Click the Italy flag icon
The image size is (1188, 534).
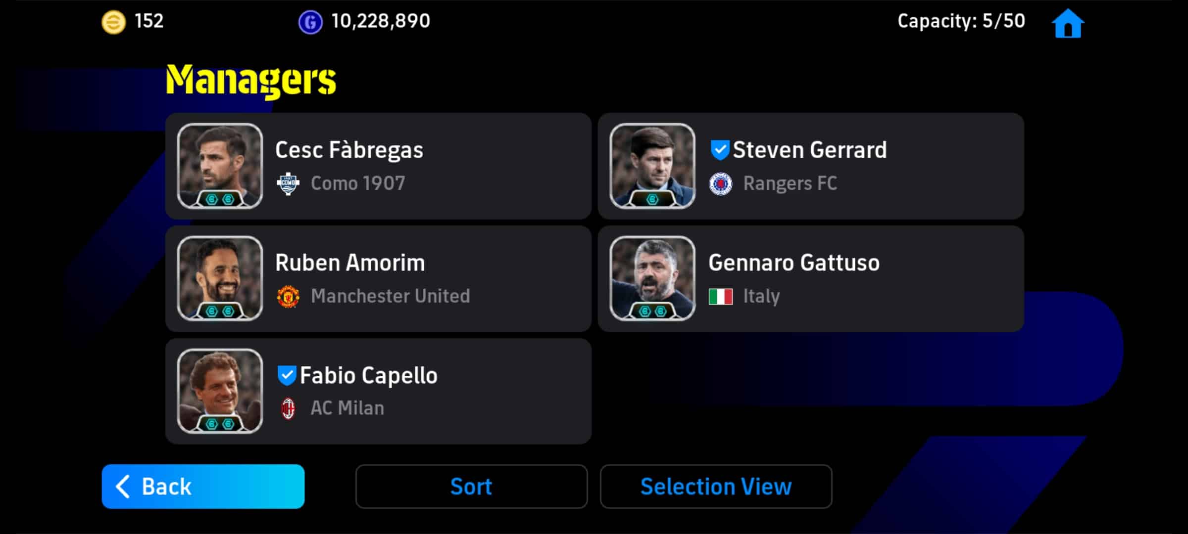(721, 297)
